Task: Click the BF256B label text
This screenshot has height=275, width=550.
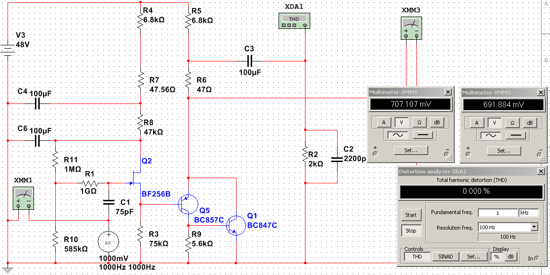Action: [156, 194]
